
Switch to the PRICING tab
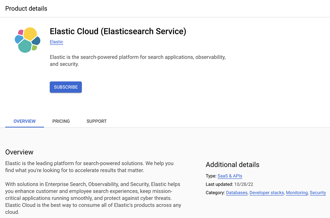tap(61, 121)
